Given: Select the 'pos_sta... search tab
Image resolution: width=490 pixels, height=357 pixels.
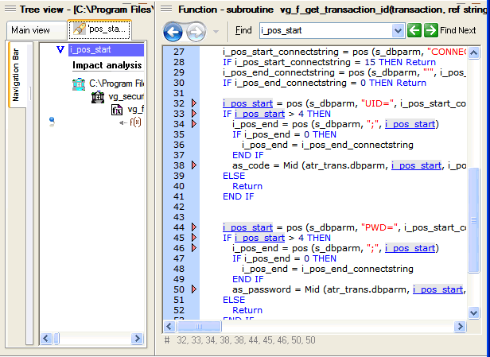Looking at the screenshot, I should point(99,29).
